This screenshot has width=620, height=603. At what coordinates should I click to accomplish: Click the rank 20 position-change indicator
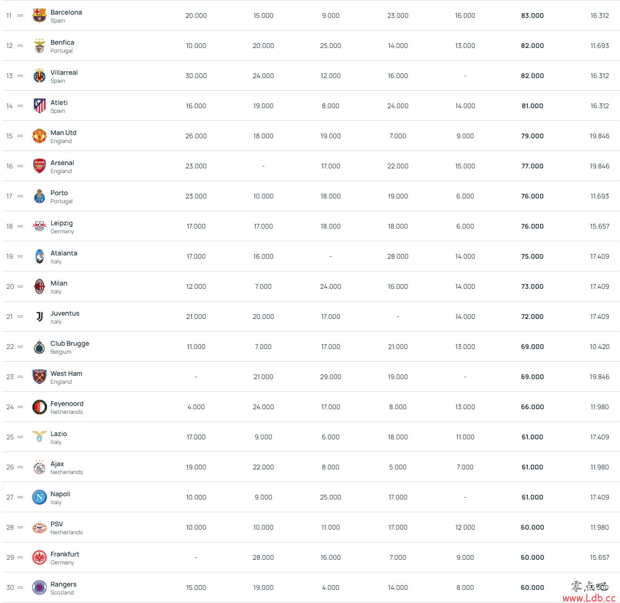click(x=20, y=286)
